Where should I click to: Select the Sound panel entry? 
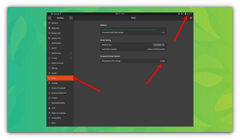point(60,73)
